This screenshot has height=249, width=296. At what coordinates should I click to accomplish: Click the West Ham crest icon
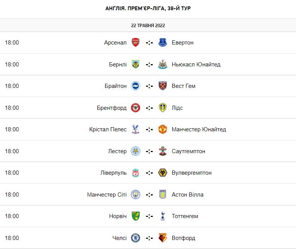(163, 86)
